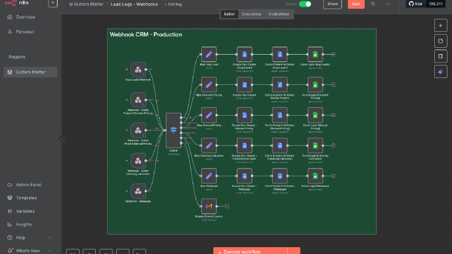Expand the What's New chevron
The image size is (452, 254).
pos(49,251)
